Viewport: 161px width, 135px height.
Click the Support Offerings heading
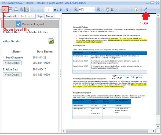click(x=80, y=27)
